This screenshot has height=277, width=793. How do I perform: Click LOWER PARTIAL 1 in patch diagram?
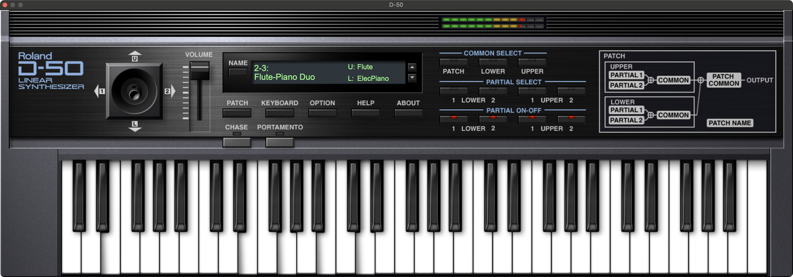pyautogui.click(x=626, y=110)
